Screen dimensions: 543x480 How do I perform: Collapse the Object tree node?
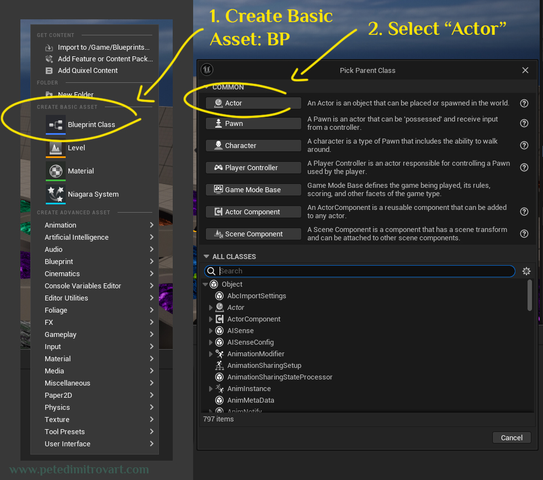[x=205, y=284]
